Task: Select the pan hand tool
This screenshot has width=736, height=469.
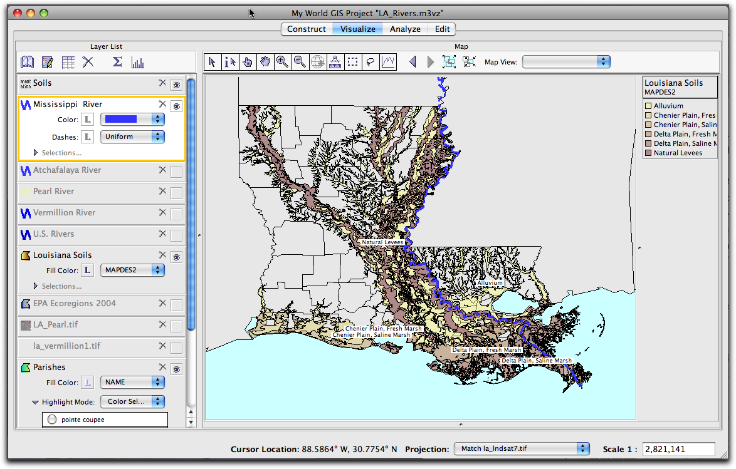Action: 265,61
